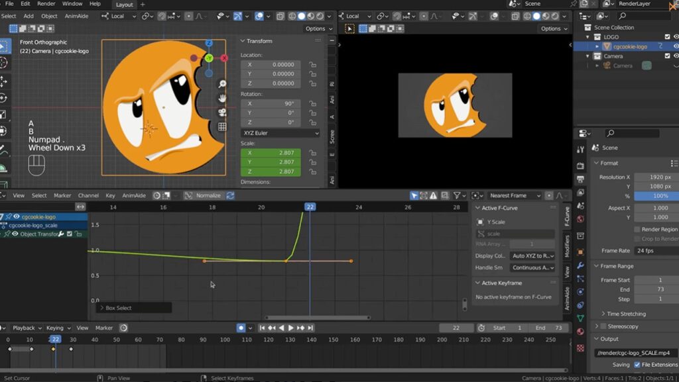Open the Window menu
The height and width of the screenshot is (382, 679).
pos(72,3)
